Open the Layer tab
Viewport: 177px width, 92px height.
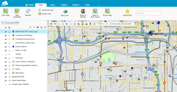point(52,5)
